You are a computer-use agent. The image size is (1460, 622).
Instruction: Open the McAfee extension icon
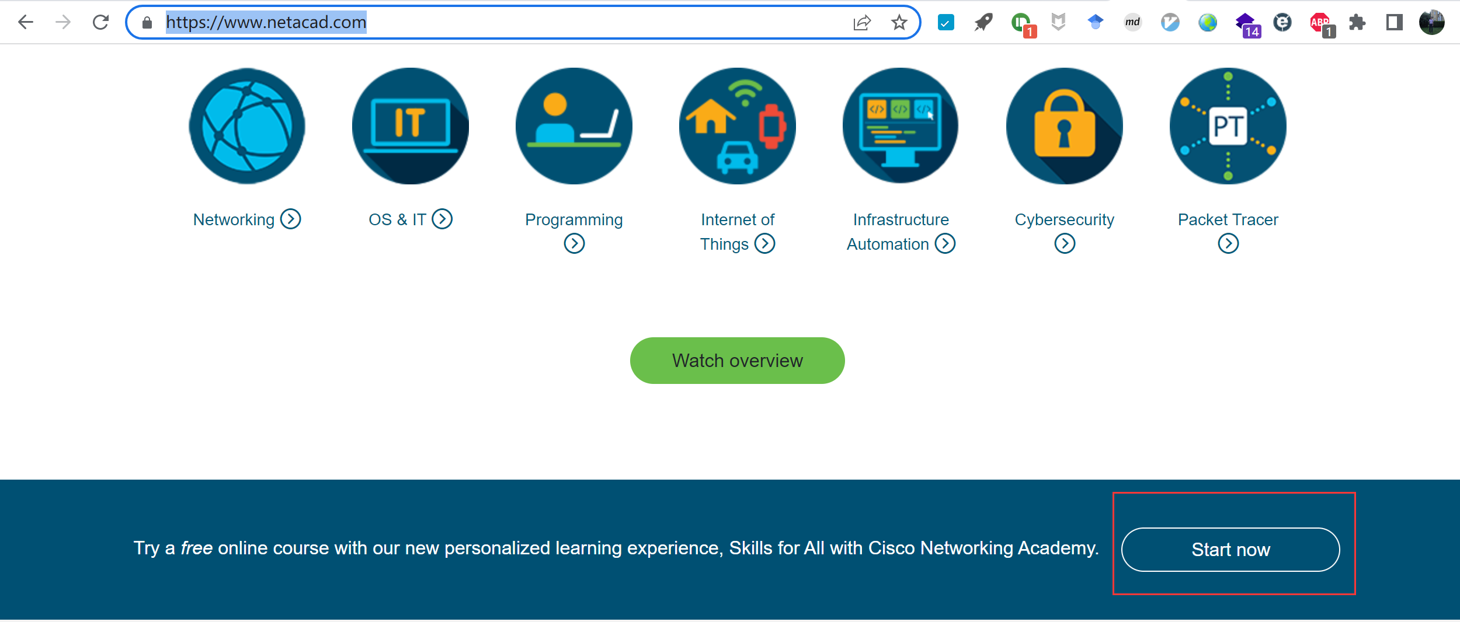point(1058,22)
